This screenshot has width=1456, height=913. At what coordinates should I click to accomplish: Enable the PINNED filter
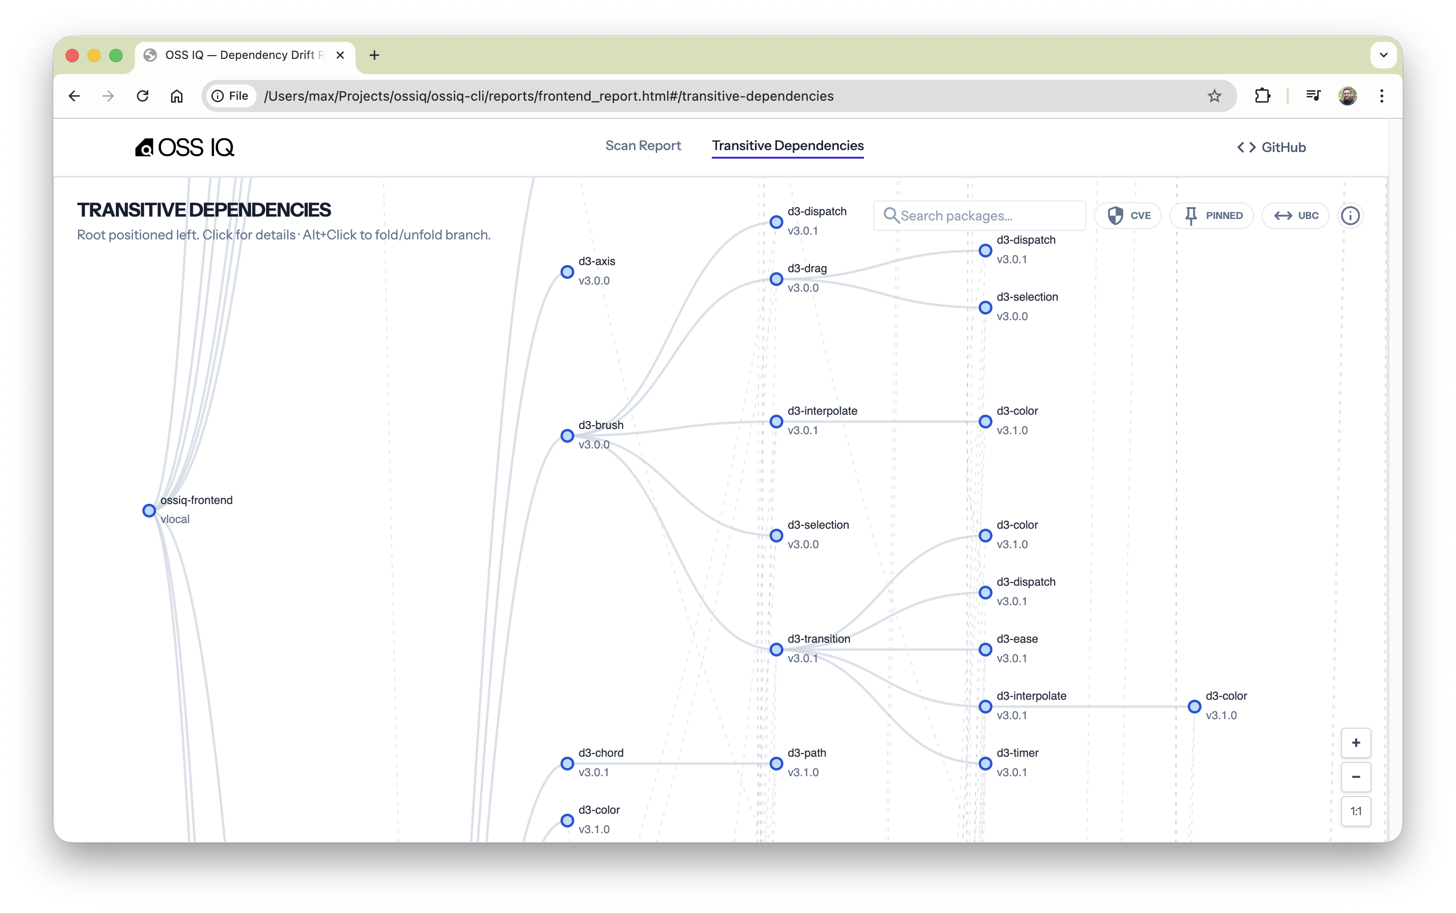1212,215
